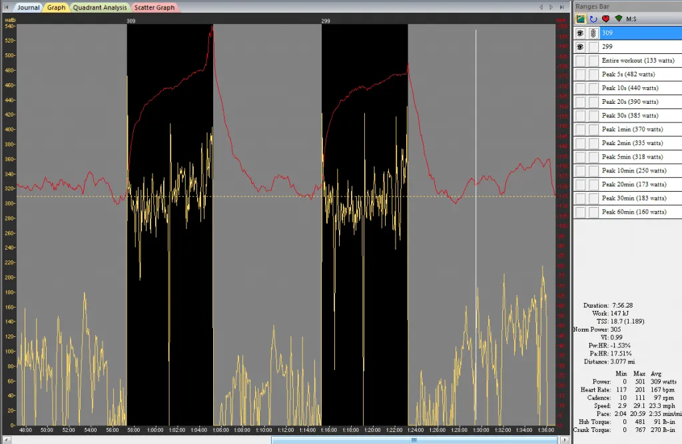The height and width of the screenshot is (444, 682).
Task: Select Peak 20s (390 watts) row
Action: tap(641, 102)
